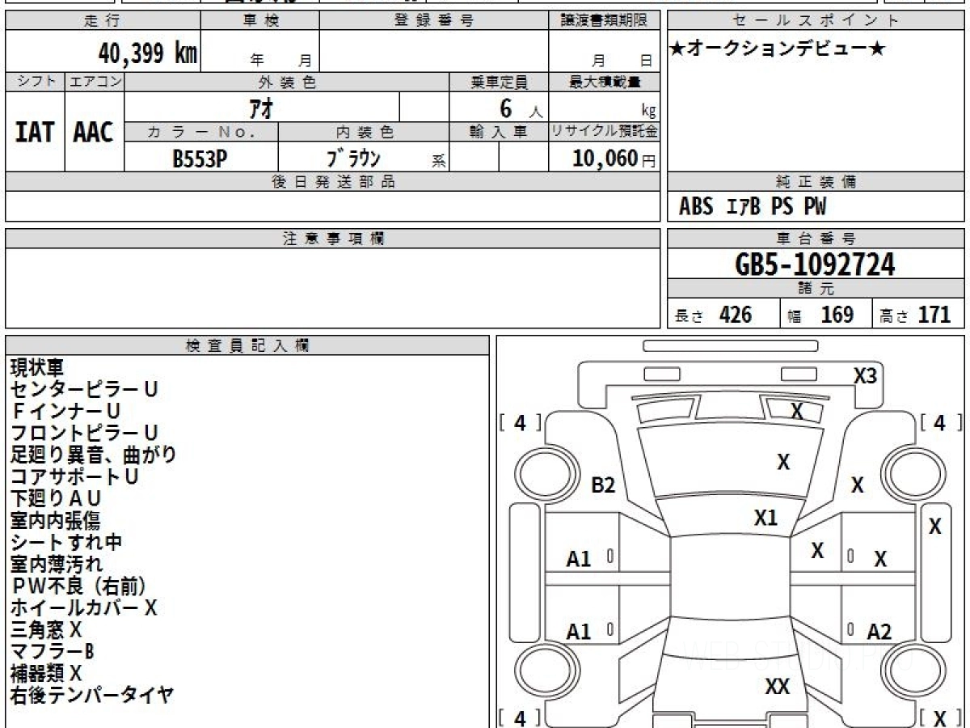Click the 現状車 inspector note
This screenshot has width=970, height=728.
pos(36,368)
